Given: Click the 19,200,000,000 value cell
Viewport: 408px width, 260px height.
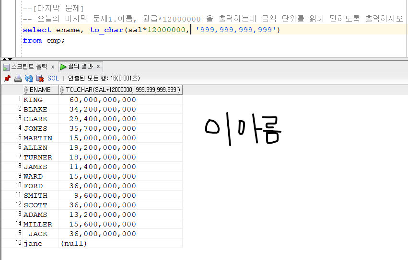Looking at the screenshot, I should 120,147.
